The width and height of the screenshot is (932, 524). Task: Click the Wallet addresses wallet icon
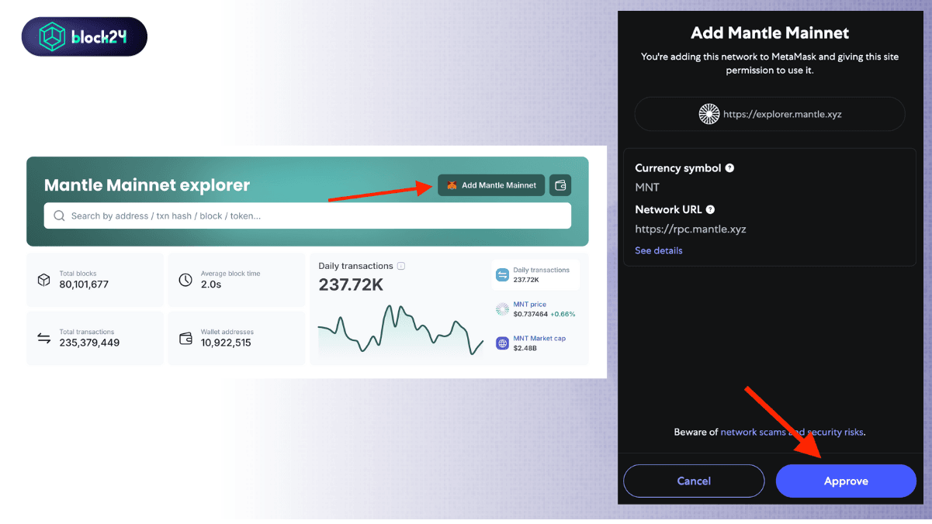coord(185,338)
